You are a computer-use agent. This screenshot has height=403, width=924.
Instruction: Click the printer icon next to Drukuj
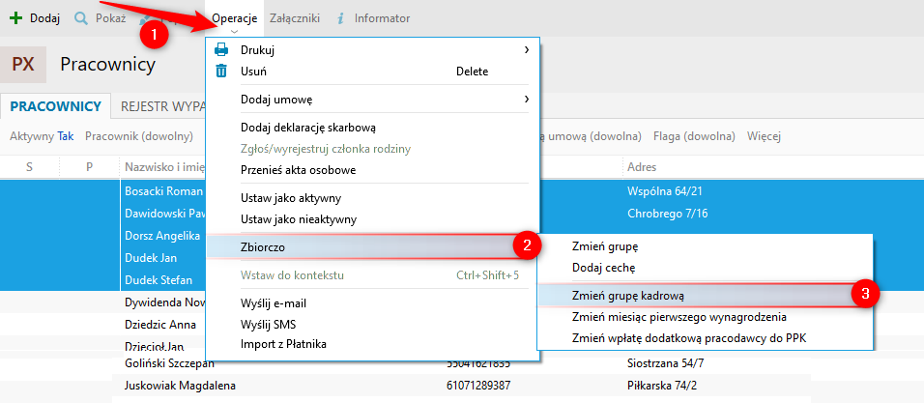[221, 49]
